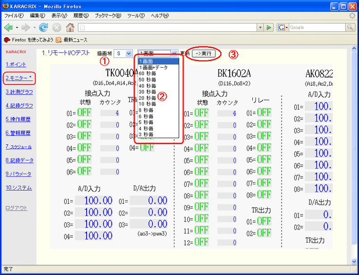The height and width of the screenshot is (275, 359).
Task: Open the 描画域 size dropdown showing S
Action: point(123,53)
